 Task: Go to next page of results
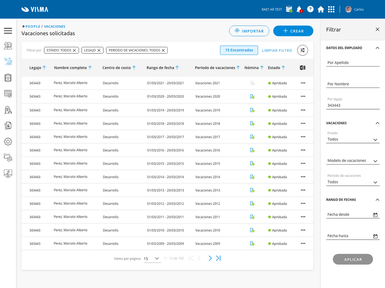click(x=210, y=258)
